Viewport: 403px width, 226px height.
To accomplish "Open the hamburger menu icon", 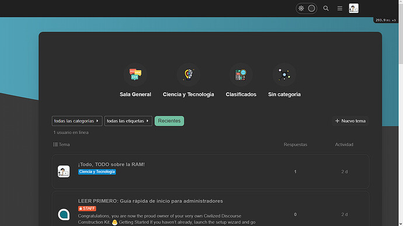I will [340, 9].
